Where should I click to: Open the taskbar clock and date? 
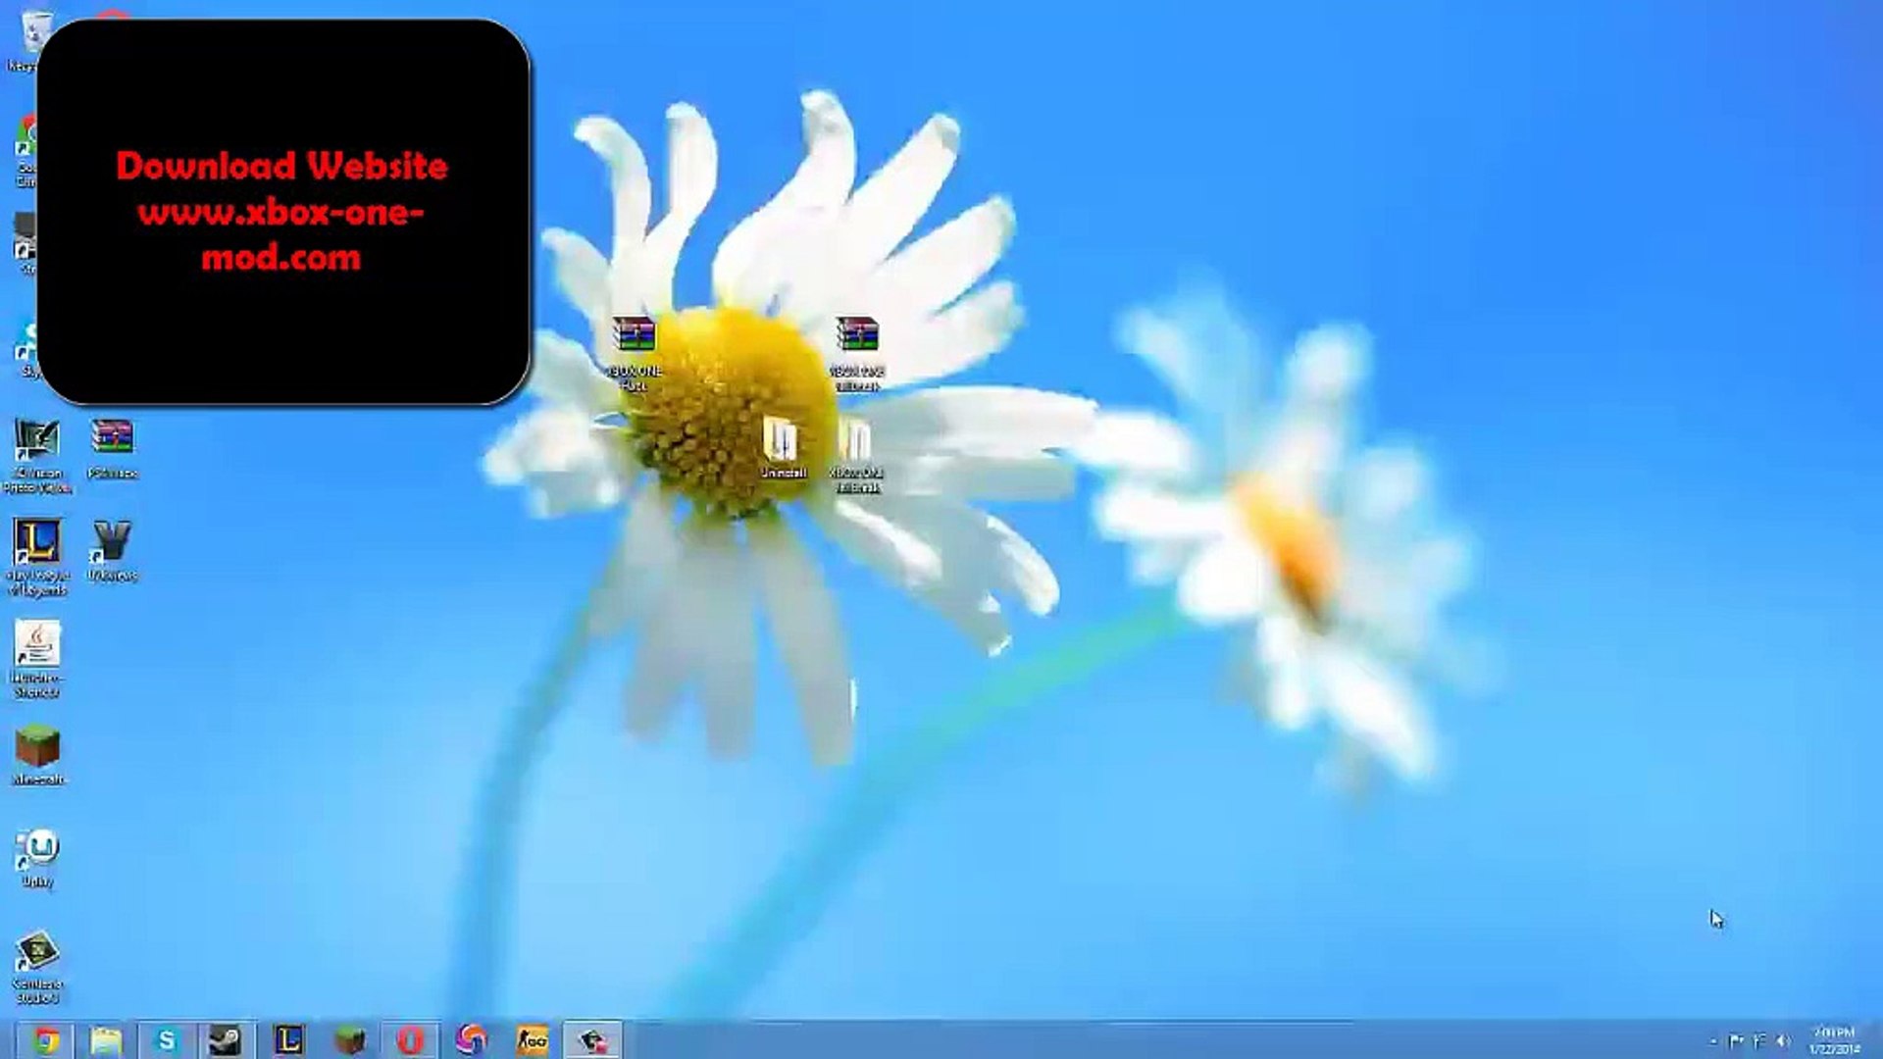[1833, 1040]
